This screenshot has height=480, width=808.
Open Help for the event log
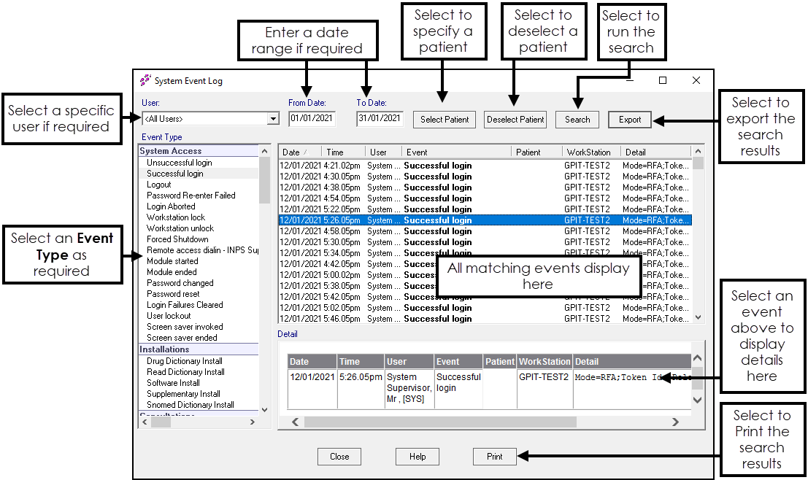pyautogui.click(x=417, y=457)
